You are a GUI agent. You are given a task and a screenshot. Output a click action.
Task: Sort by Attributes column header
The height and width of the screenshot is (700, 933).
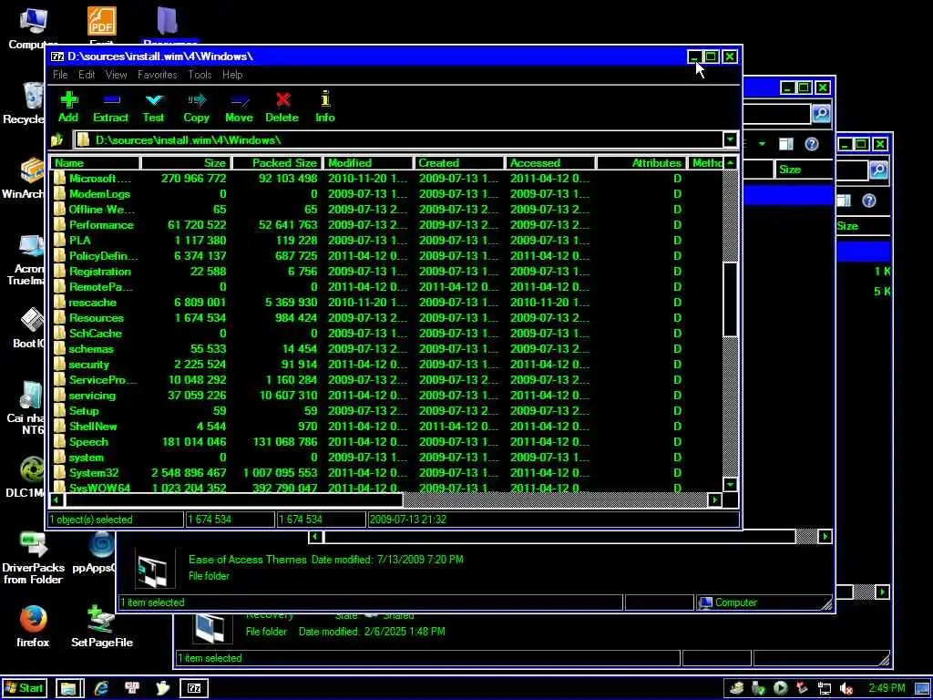641,162
